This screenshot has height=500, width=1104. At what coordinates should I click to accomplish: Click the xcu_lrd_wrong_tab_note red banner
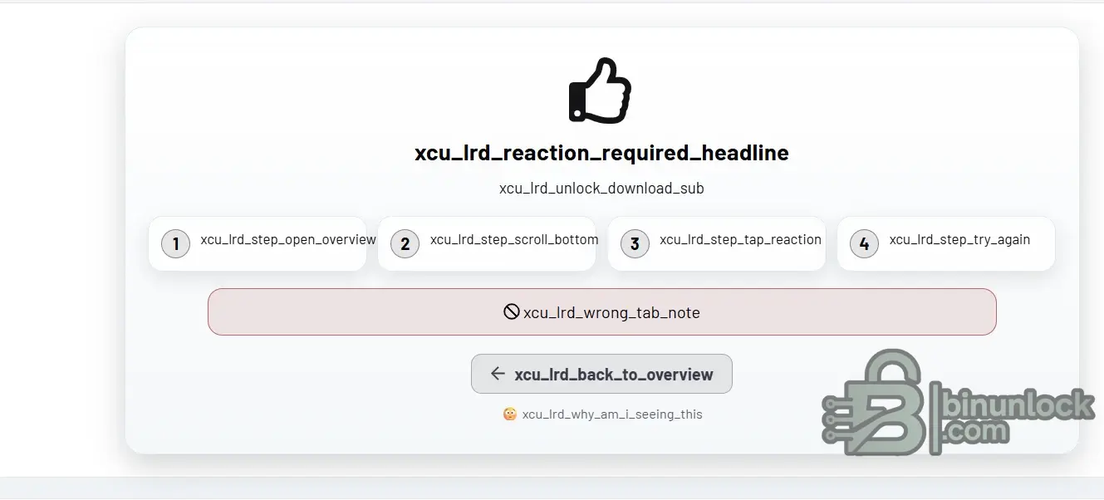(601, 312)
